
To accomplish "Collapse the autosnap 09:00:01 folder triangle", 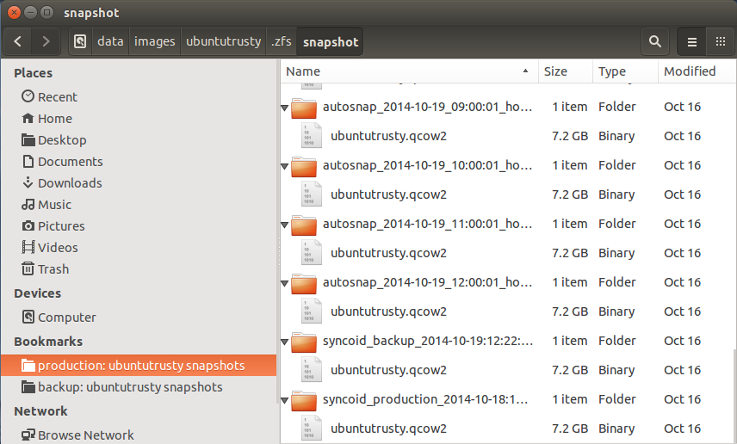I will [284, 108].
